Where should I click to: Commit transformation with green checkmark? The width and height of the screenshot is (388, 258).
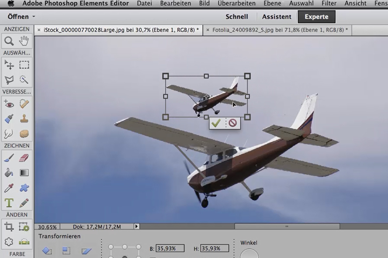(216, 123)
